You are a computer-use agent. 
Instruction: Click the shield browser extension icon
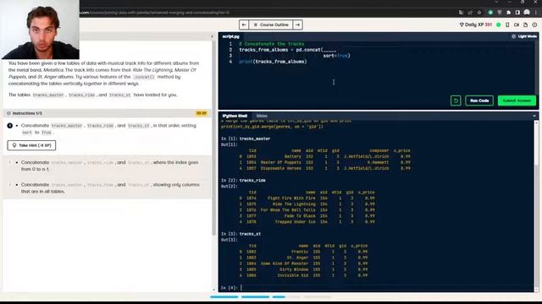coord(499,13)
